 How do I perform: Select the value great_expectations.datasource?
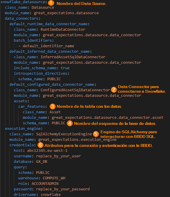[66, 13]
